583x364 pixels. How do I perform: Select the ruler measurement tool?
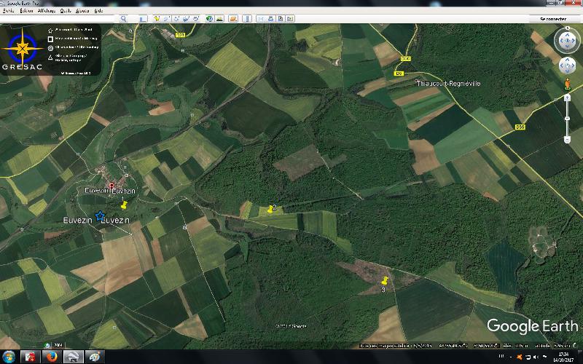(x=247, y=19)
